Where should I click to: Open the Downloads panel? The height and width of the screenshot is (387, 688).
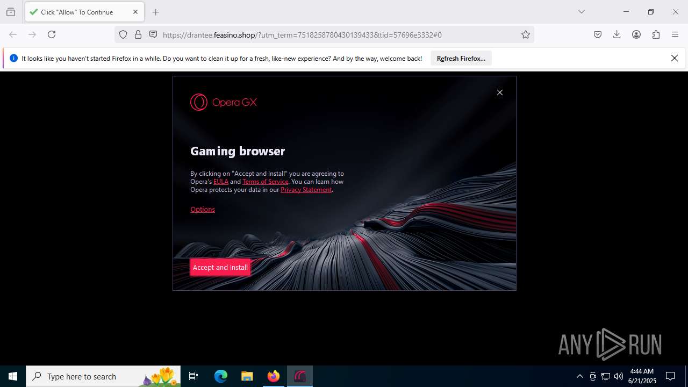pyautogui.click(x=617, y=34)
